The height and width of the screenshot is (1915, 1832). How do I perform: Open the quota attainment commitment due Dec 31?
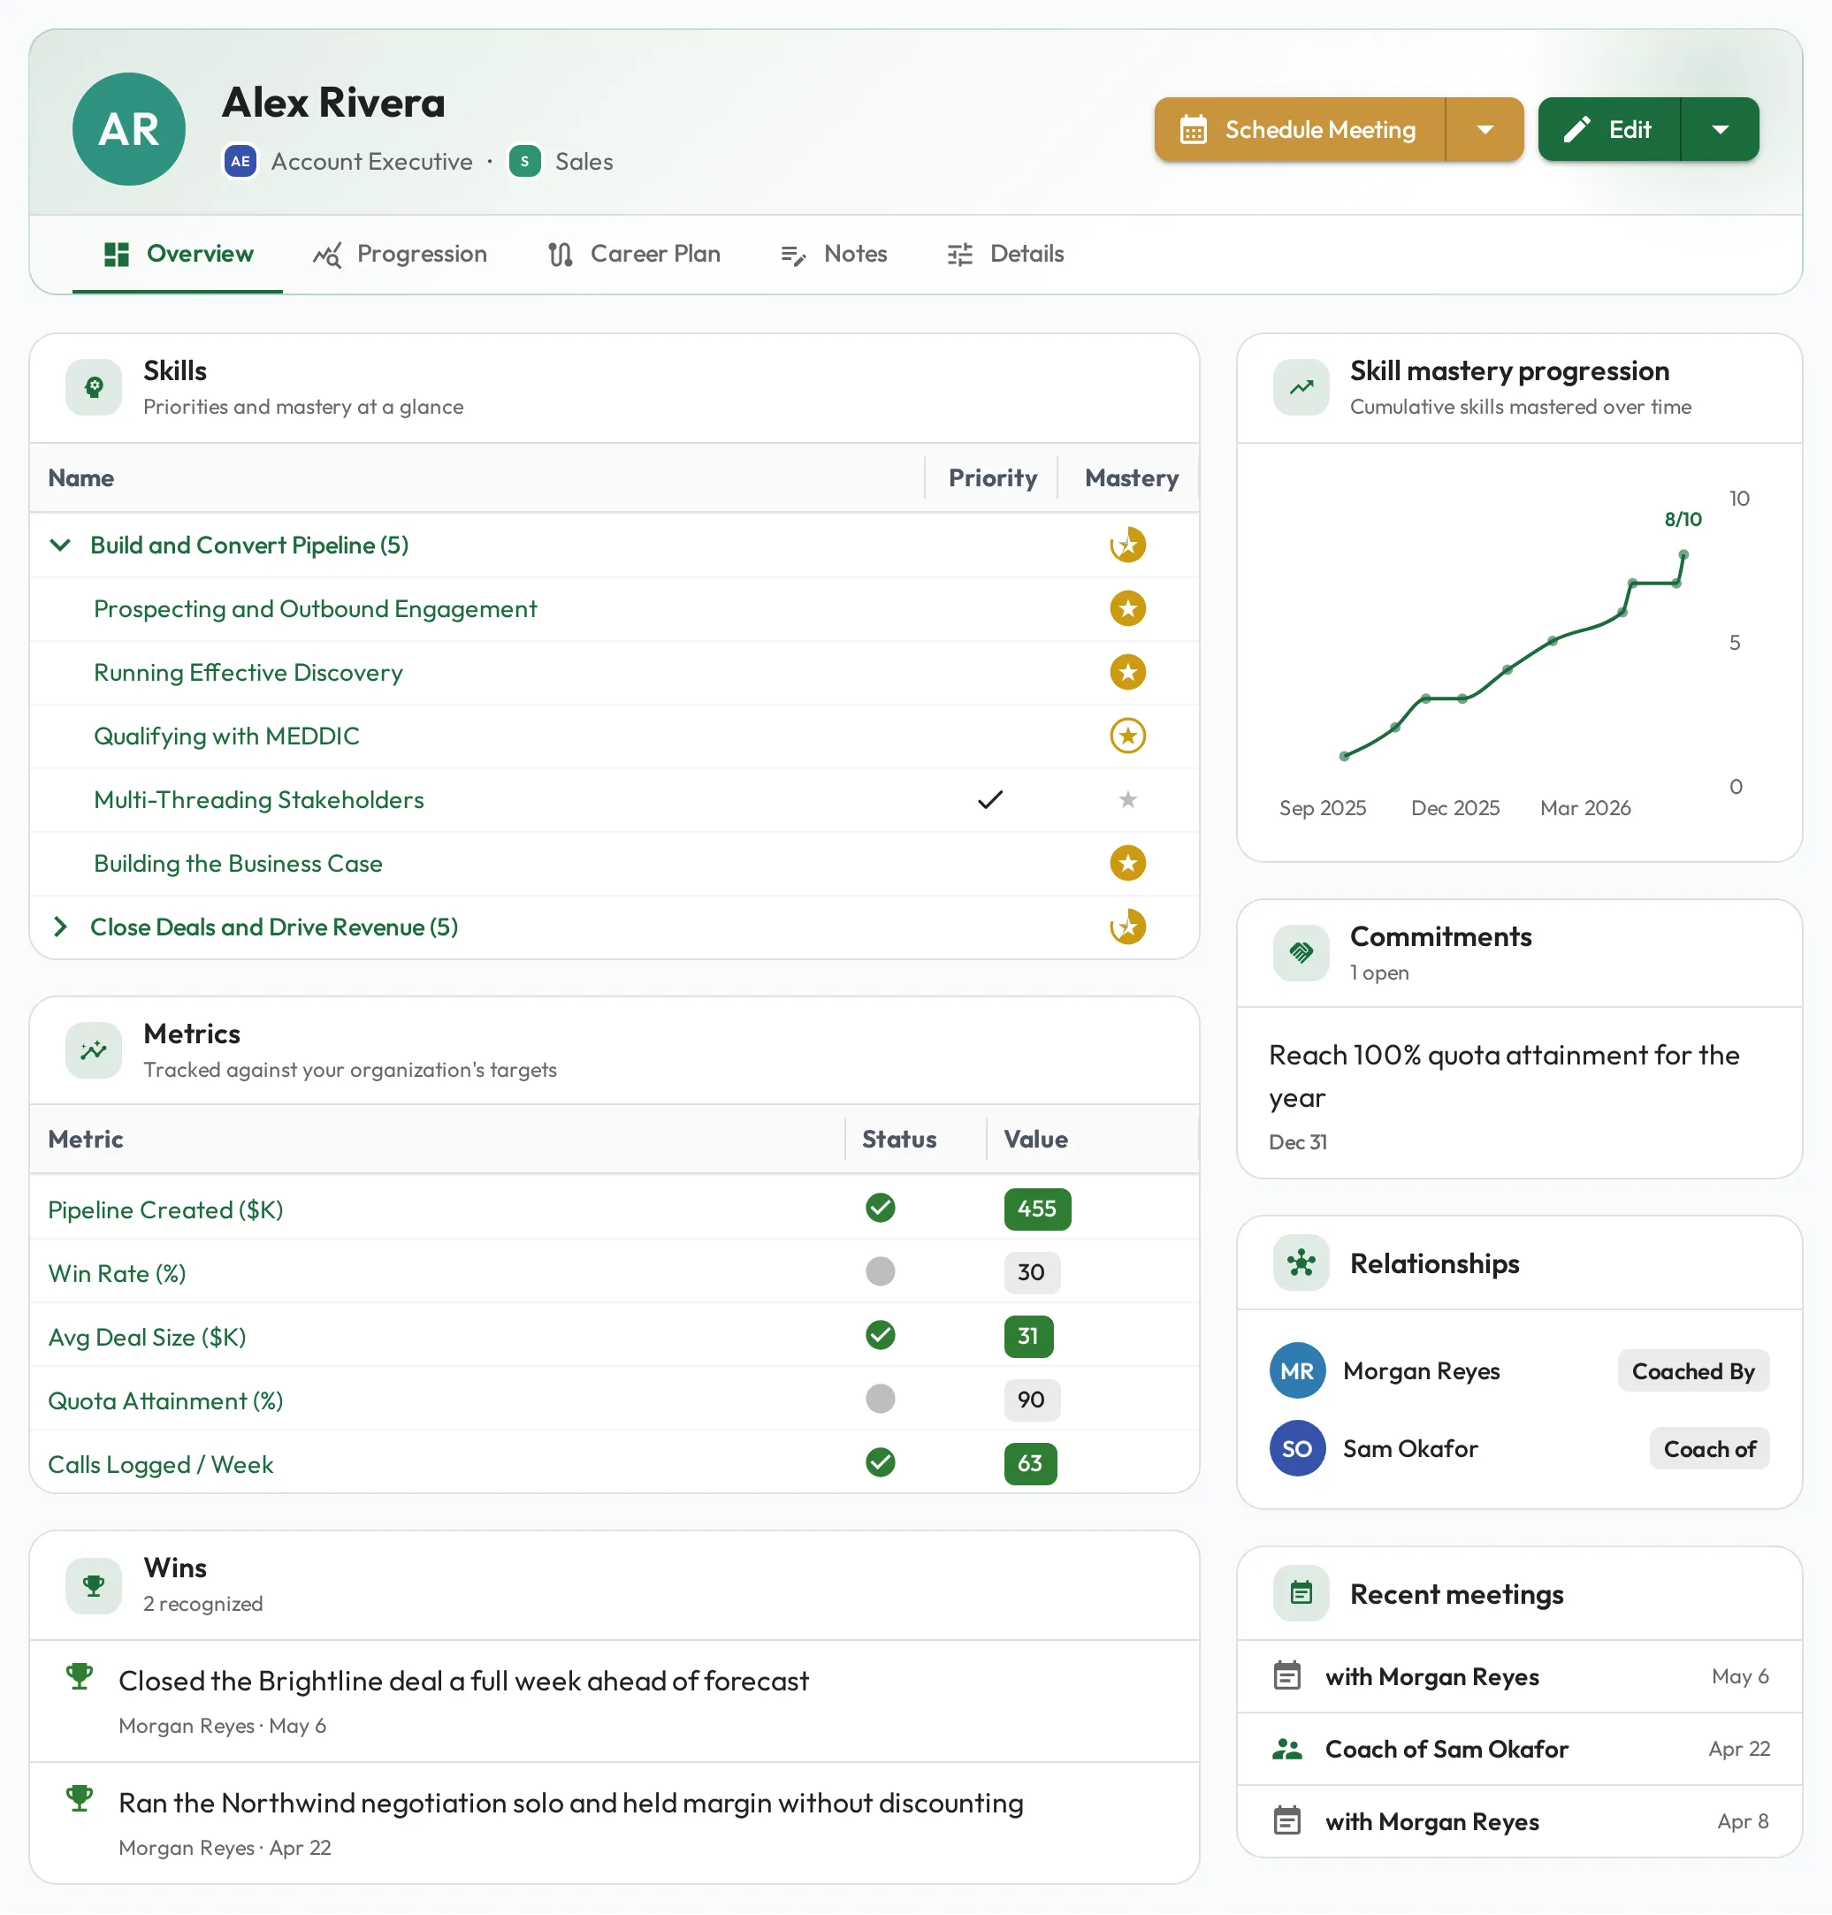pyautogui.click(x=1520, y=1094)
